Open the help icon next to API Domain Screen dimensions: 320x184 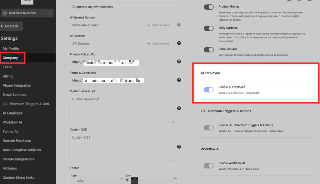[x=179, y=43]
